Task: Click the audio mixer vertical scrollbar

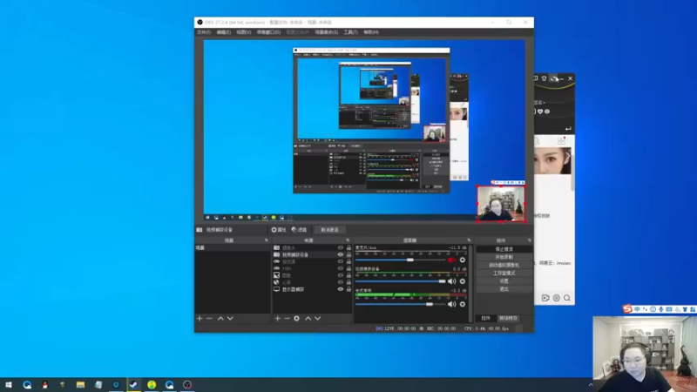Action: (470, 282)
